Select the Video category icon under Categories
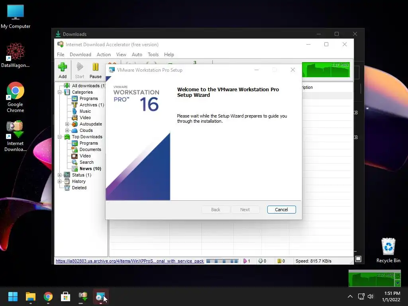This screenshot has width=408, height=306. (75, 118)
